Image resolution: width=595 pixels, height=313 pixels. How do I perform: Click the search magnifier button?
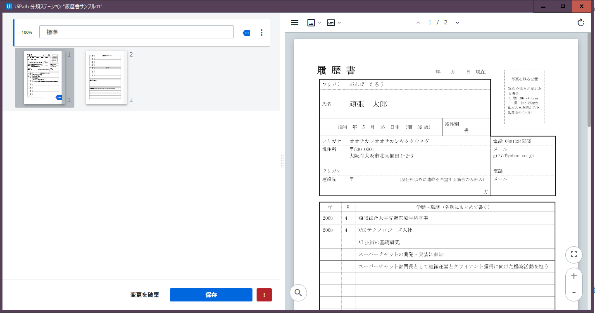[298, 293]
